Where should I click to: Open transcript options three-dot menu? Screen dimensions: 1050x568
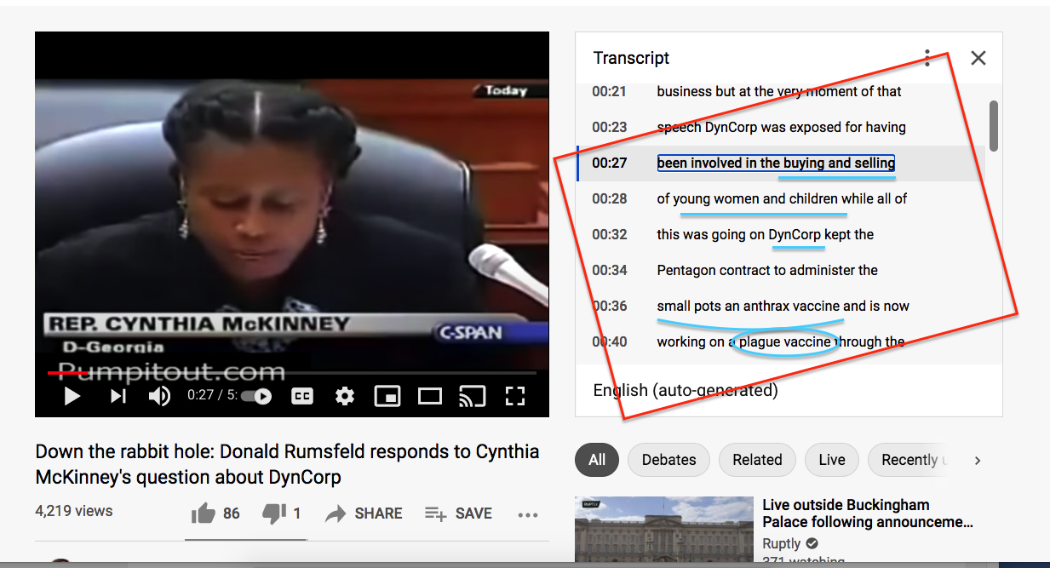(x=927, y=58)
